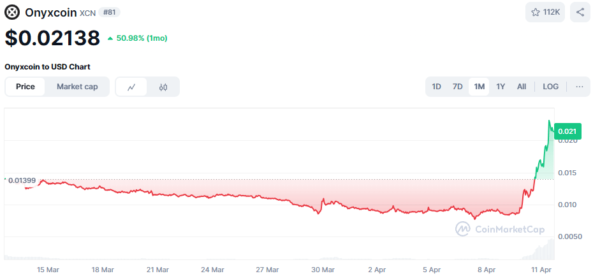Image resolution: width=593 pixels, height=276 pixels.
Task: Click the 11 Apr date marker
Action: click(x=542, y=270)
